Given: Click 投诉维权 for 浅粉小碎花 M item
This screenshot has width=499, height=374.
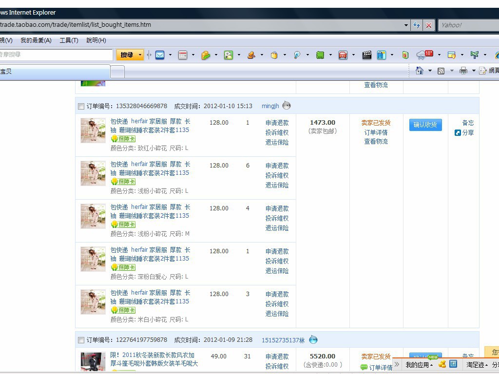Looking at the screenshot, I should [x=277, y=218].
